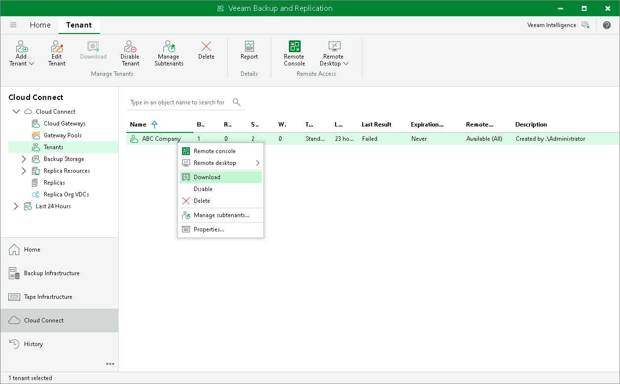This screenshot has height=384, width=620.
Task: Click the Veeam Intelligence label
Action: 552,25
